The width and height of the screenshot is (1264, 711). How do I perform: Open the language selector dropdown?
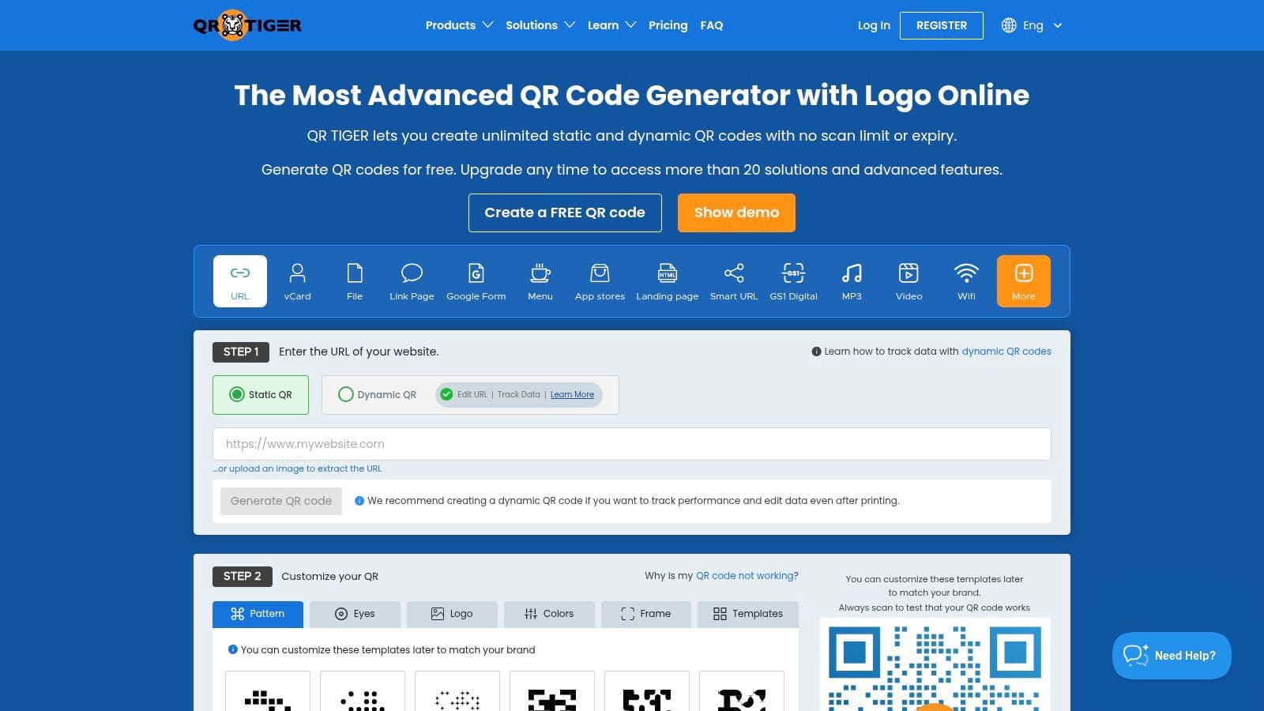pos(1031,24)
